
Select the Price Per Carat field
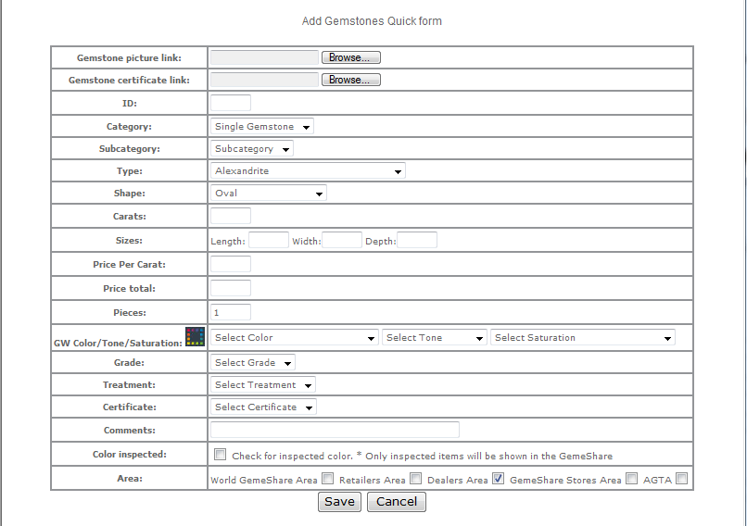[231, 264]
